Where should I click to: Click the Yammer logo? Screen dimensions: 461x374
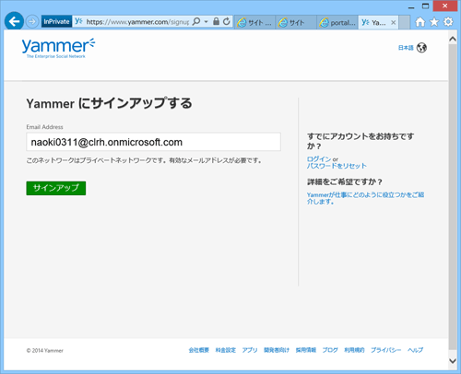(x=58, y=48)
